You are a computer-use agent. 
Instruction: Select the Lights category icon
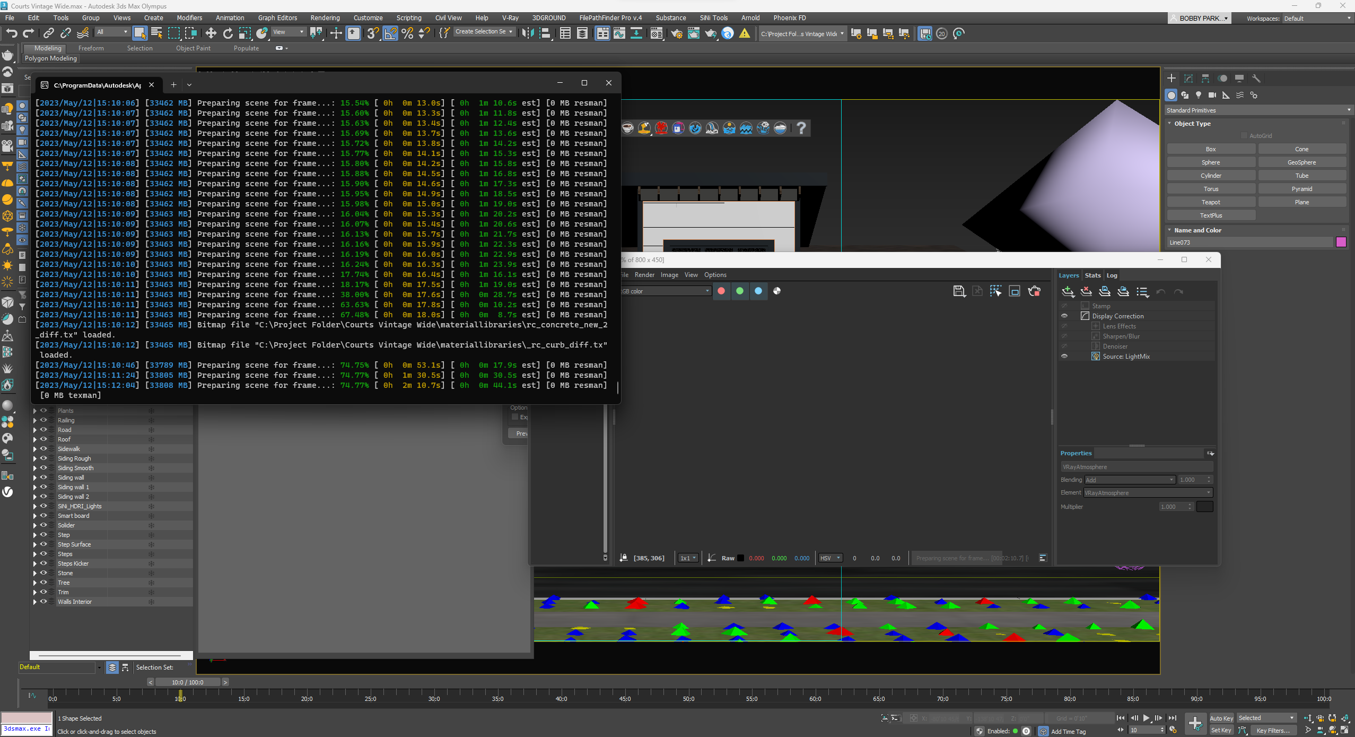(1199, 95)
